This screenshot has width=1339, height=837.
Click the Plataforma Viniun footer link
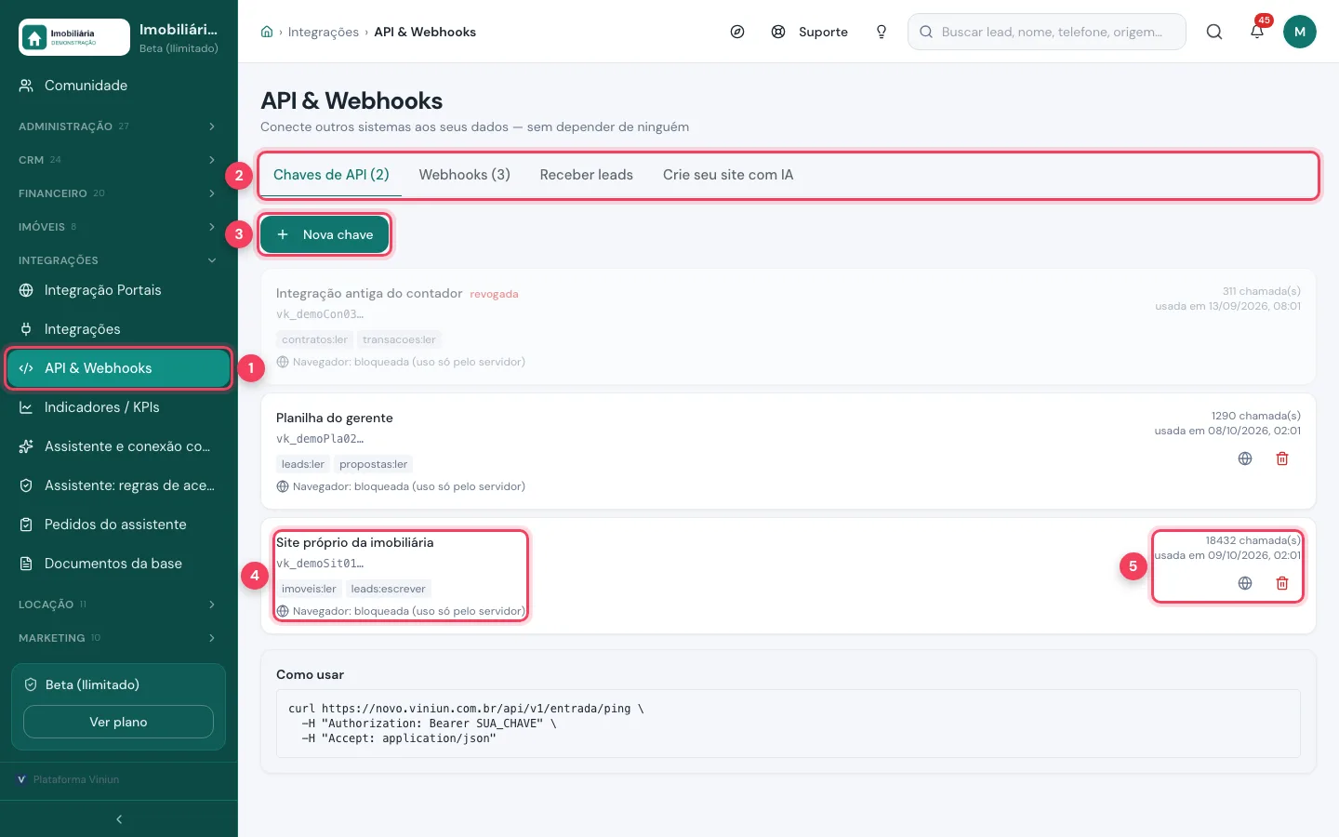(x=69, y=779)
